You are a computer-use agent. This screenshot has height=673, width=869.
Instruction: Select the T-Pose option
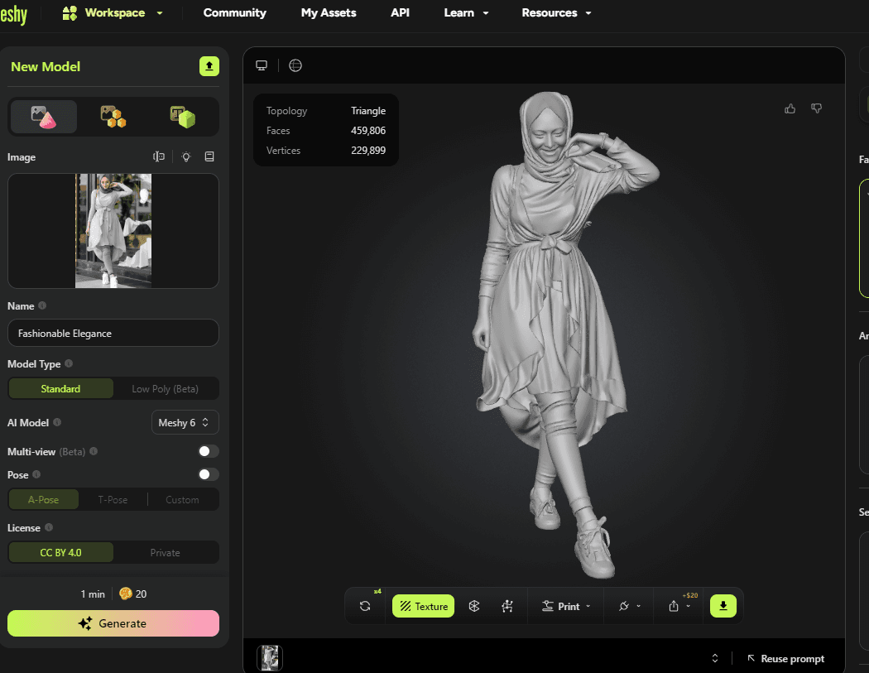(x=113, y=499)
